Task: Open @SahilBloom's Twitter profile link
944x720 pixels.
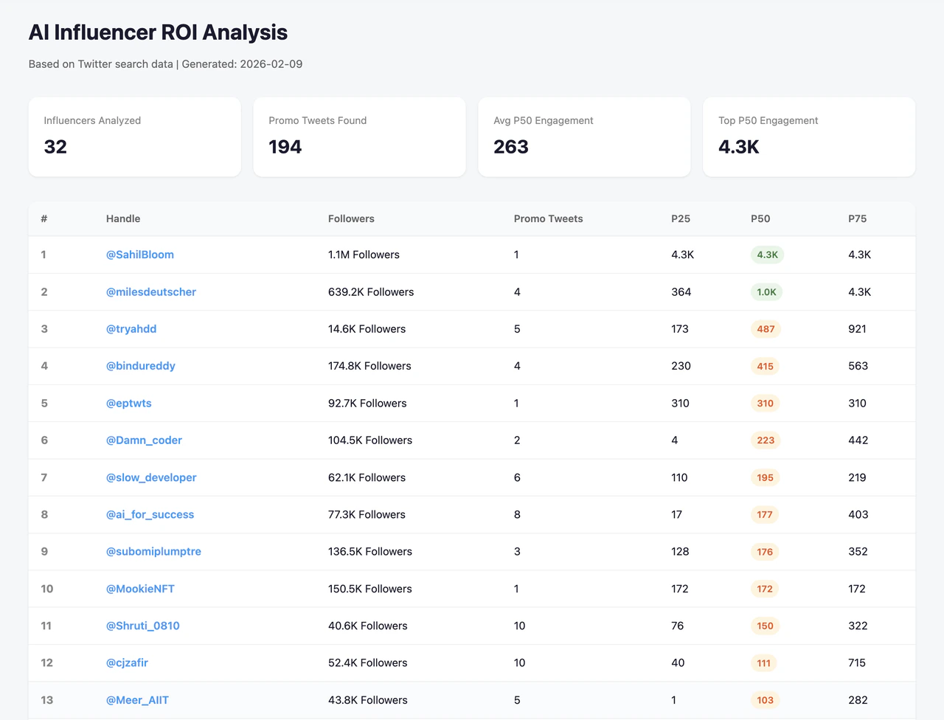Action: click(140, 255)
